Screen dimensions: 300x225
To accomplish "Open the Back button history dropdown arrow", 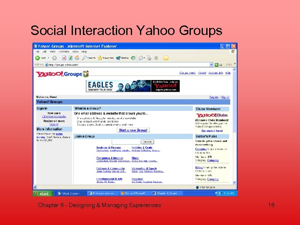I will click(x=48, y=58).
